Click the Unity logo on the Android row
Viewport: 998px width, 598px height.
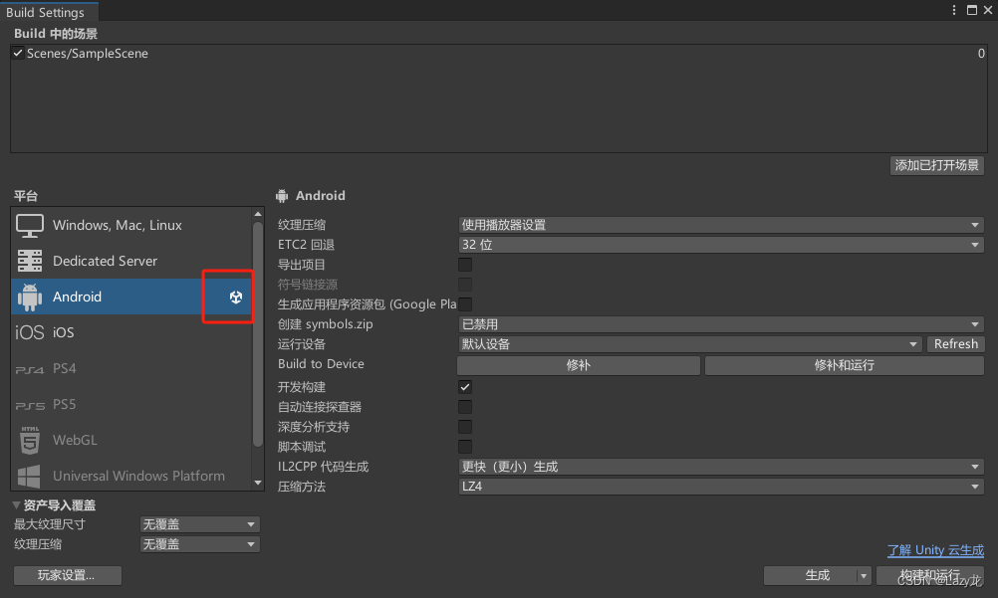(x=236, y=298)
